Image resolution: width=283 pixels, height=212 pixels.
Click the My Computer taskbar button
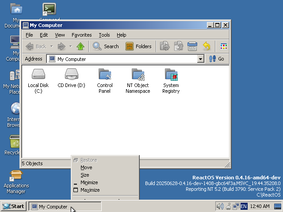pyautogui.click(x=65, y=206)
